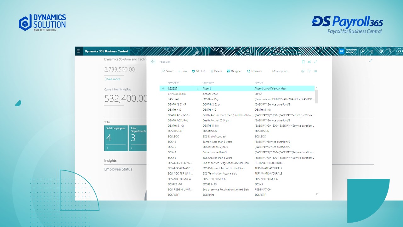Click 'EOS Greater than 5 years' description

click(x=217, y=158)
